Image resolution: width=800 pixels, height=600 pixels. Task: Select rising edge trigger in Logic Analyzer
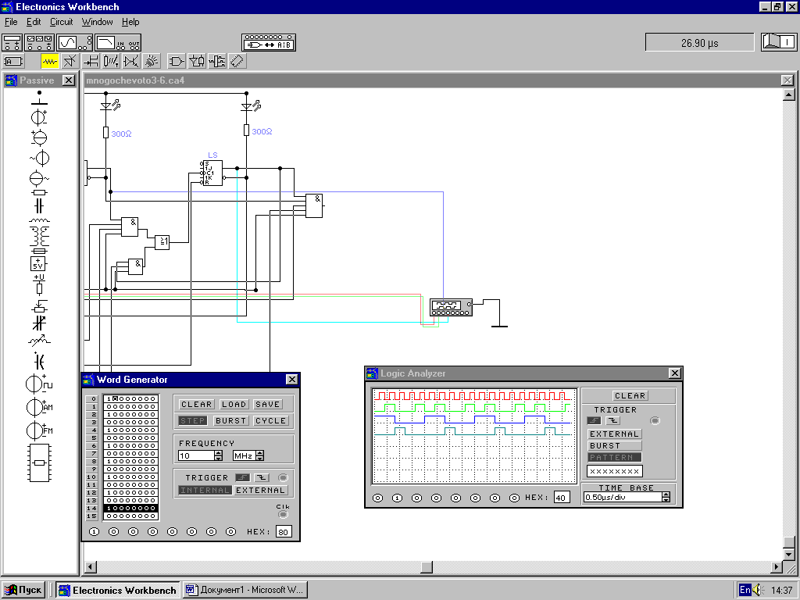click(x=594, y=421)
